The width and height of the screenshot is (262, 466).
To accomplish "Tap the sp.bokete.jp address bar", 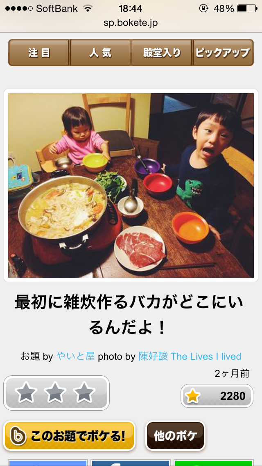I will (131, 23).
